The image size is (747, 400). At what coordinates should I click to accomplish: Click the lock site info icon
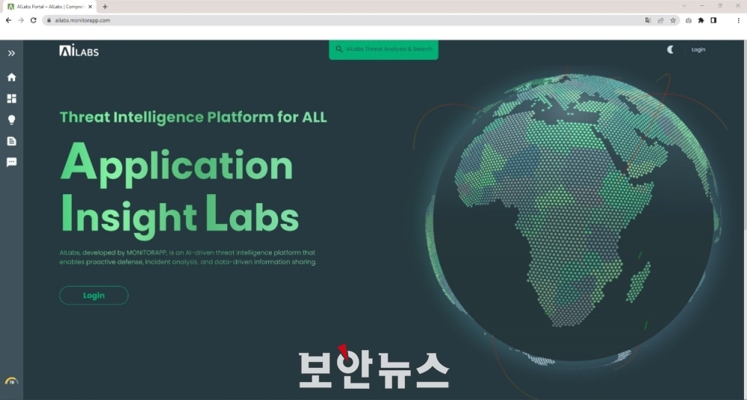(x=49, y=20)
